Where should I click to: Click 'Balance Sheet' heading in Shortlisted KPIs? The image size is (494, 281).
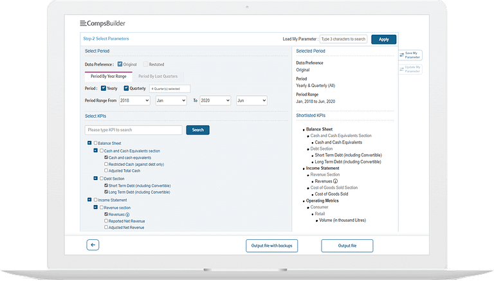click(x=319, y=129)
